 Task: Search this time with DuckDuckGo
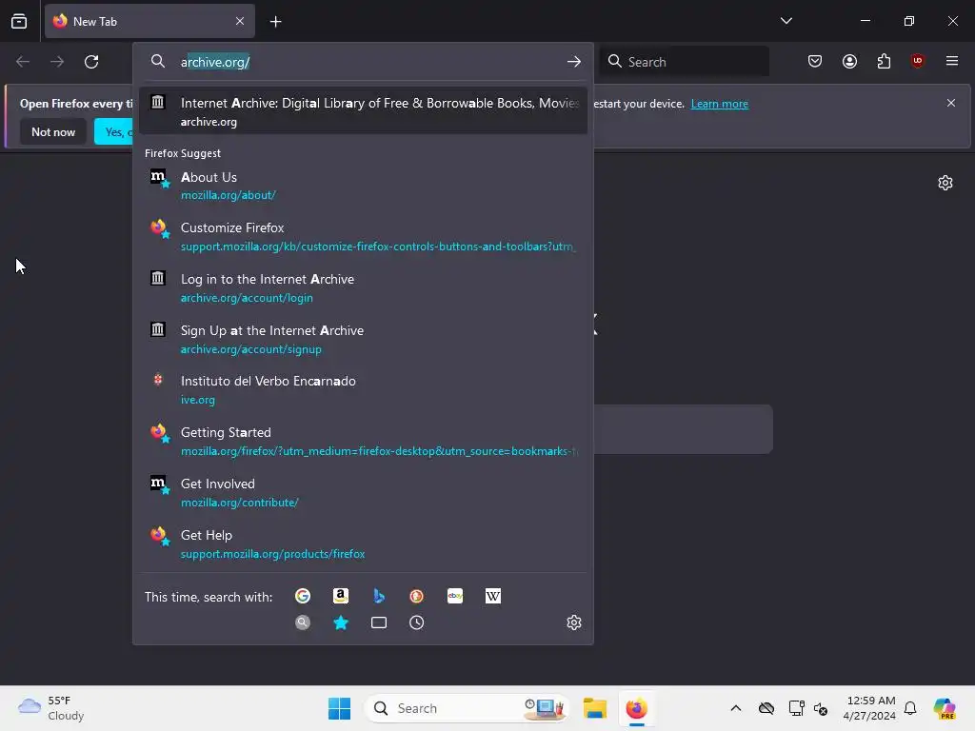tap(417, 596)
